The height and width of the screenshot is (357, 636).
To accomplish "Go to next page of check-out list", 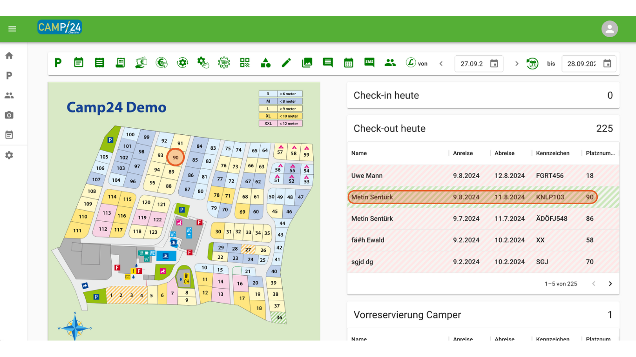I will 610,284.
